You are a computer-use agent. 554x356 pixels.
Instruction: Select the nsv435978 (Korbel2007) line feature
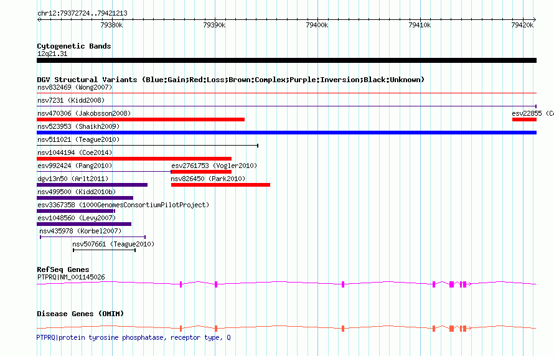[x=93, y=237]
